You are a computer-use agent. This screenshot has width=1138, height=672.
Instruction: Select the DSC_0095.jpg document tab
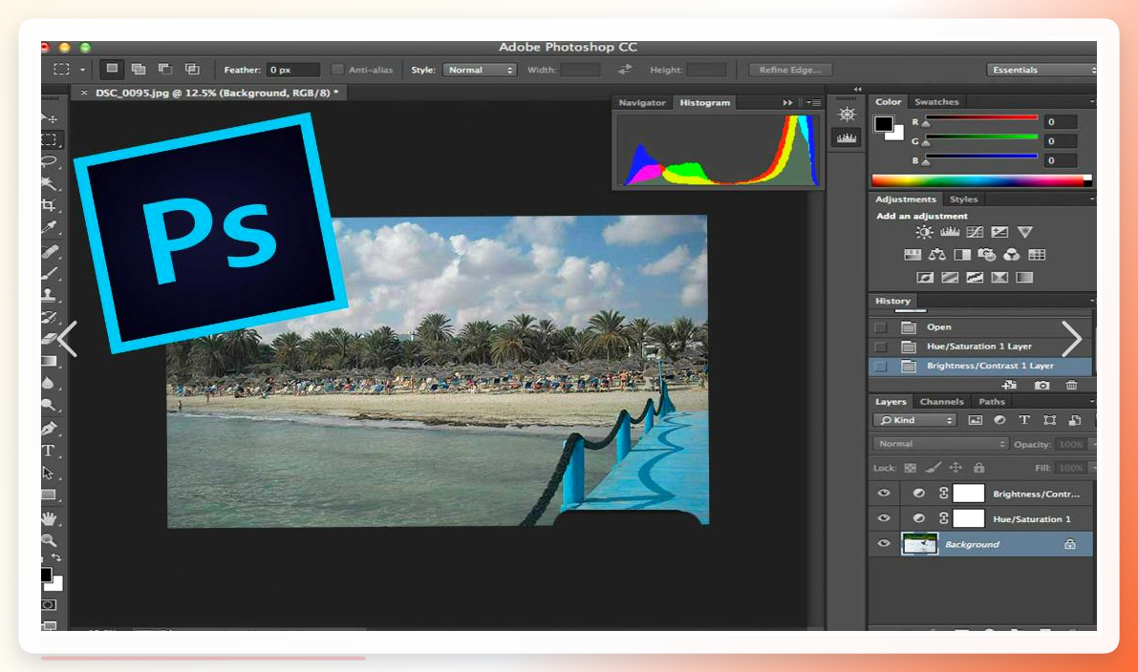pos(210,93)
